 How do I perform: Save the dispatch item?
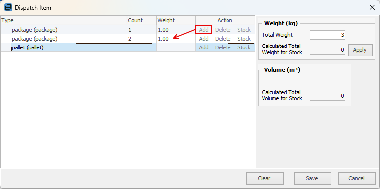click(312, 179)
